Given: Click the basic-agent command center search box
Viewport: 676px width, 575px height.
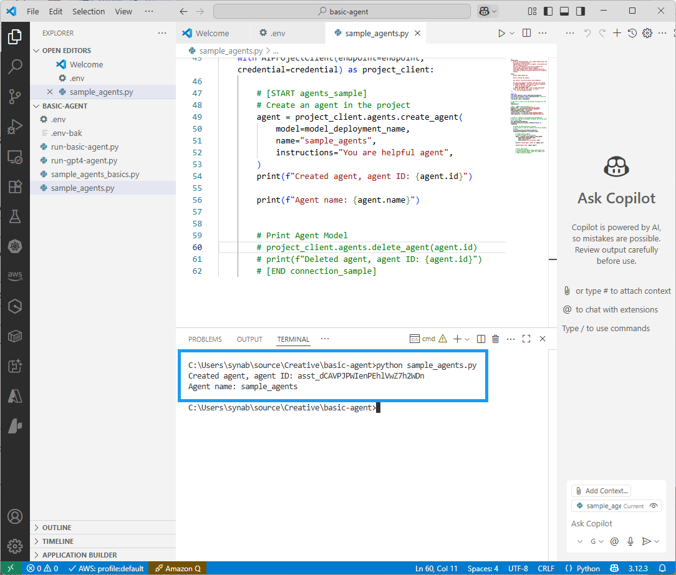Looking at the screenshot, I should pyautogui.click(x=342, y=12).
